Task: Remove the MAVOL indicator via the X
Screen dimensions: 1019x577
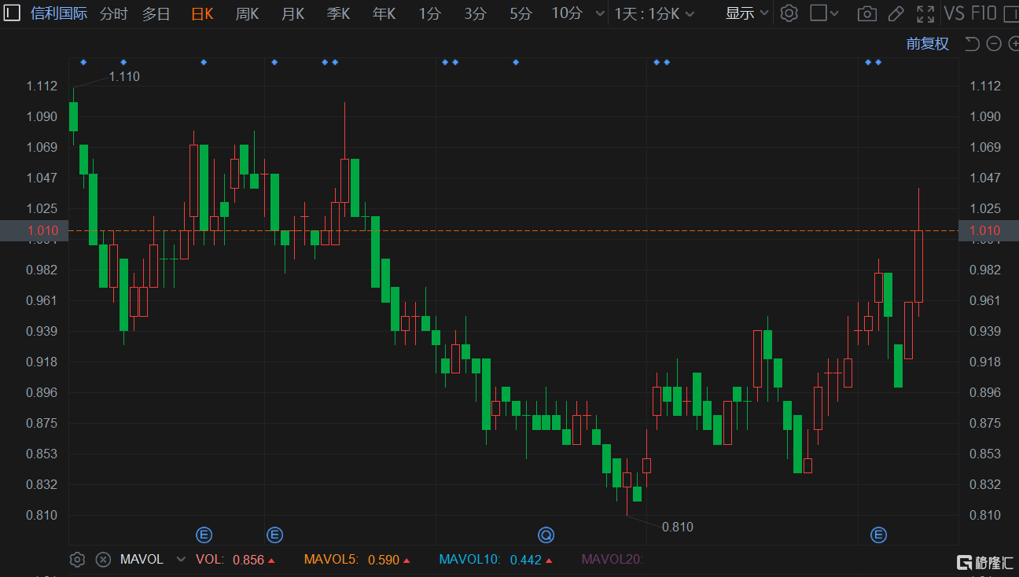Action: pyautogui.click(x=103, y=559)
